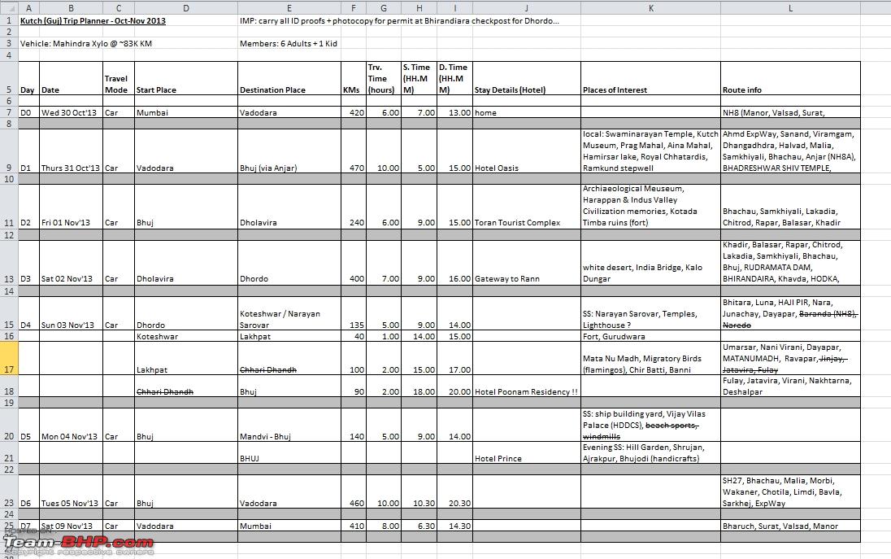
Task: Select column D header
Action: 186,8
